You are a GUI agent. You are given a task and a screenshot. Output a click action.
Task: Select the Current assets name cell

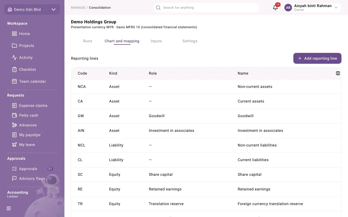coord(251,101)
